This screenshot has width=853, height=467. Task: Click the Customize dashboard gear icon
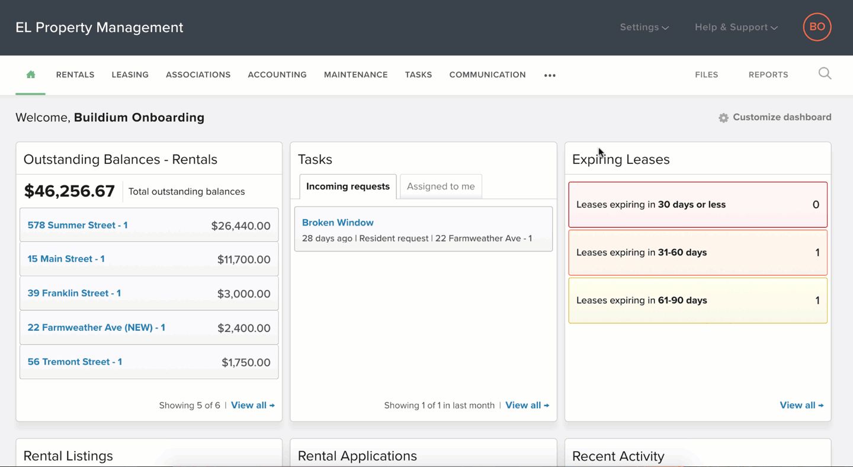pos(723,117)
